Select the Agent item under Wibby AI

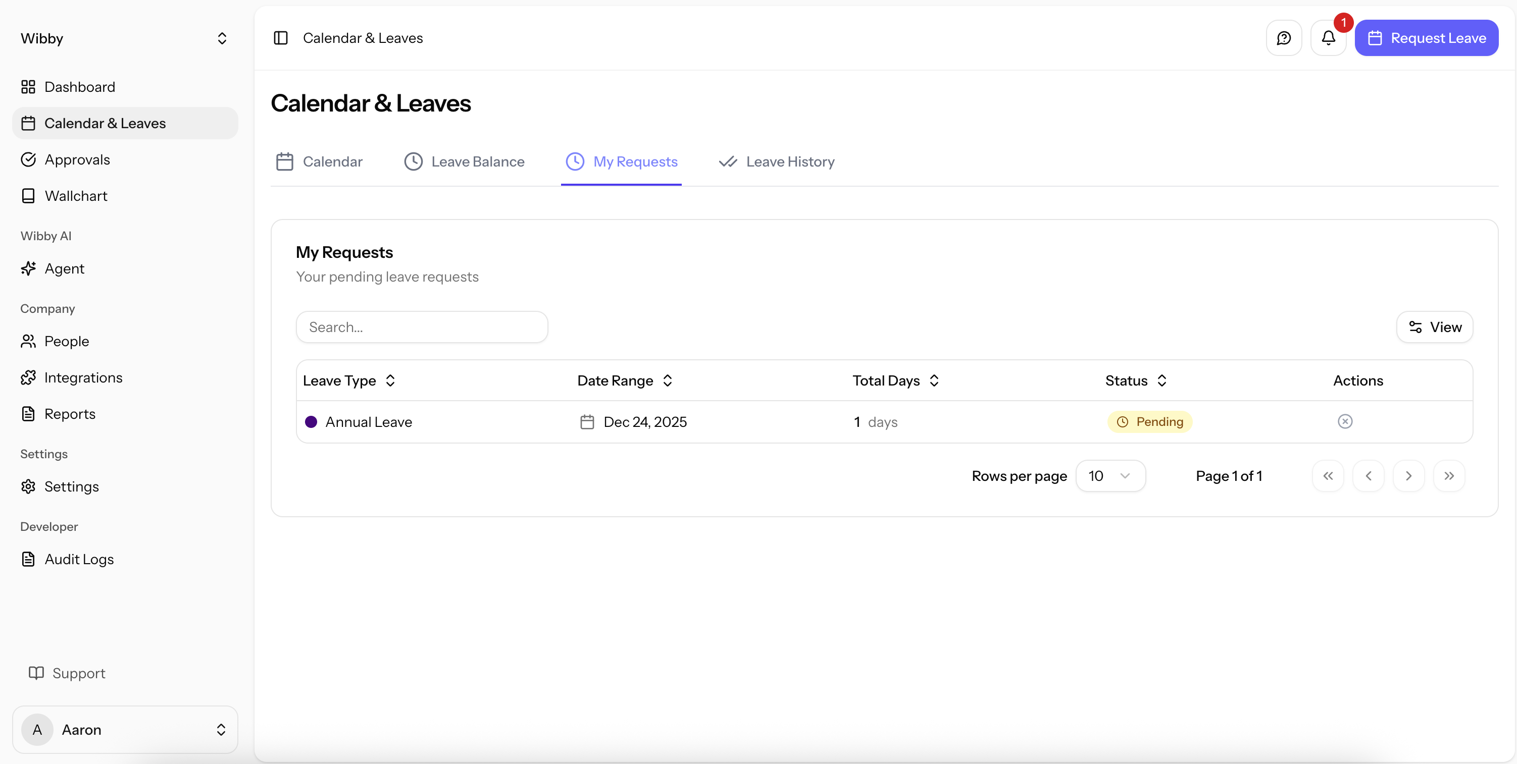(x=65, y=268)
